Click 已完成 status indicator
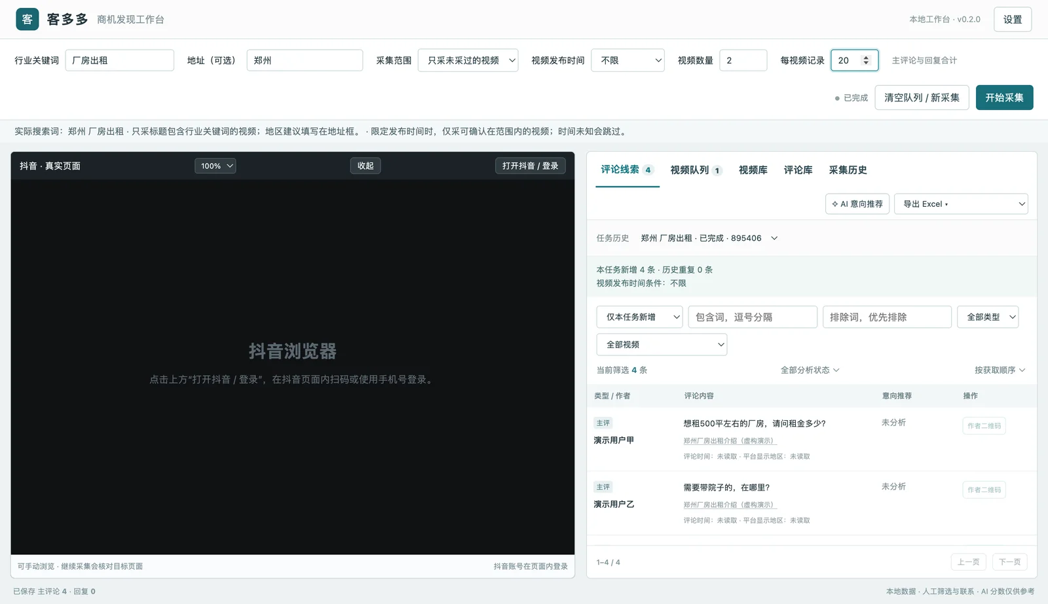Viewport: 1048px width, 604px height. [x=851, y=98]
